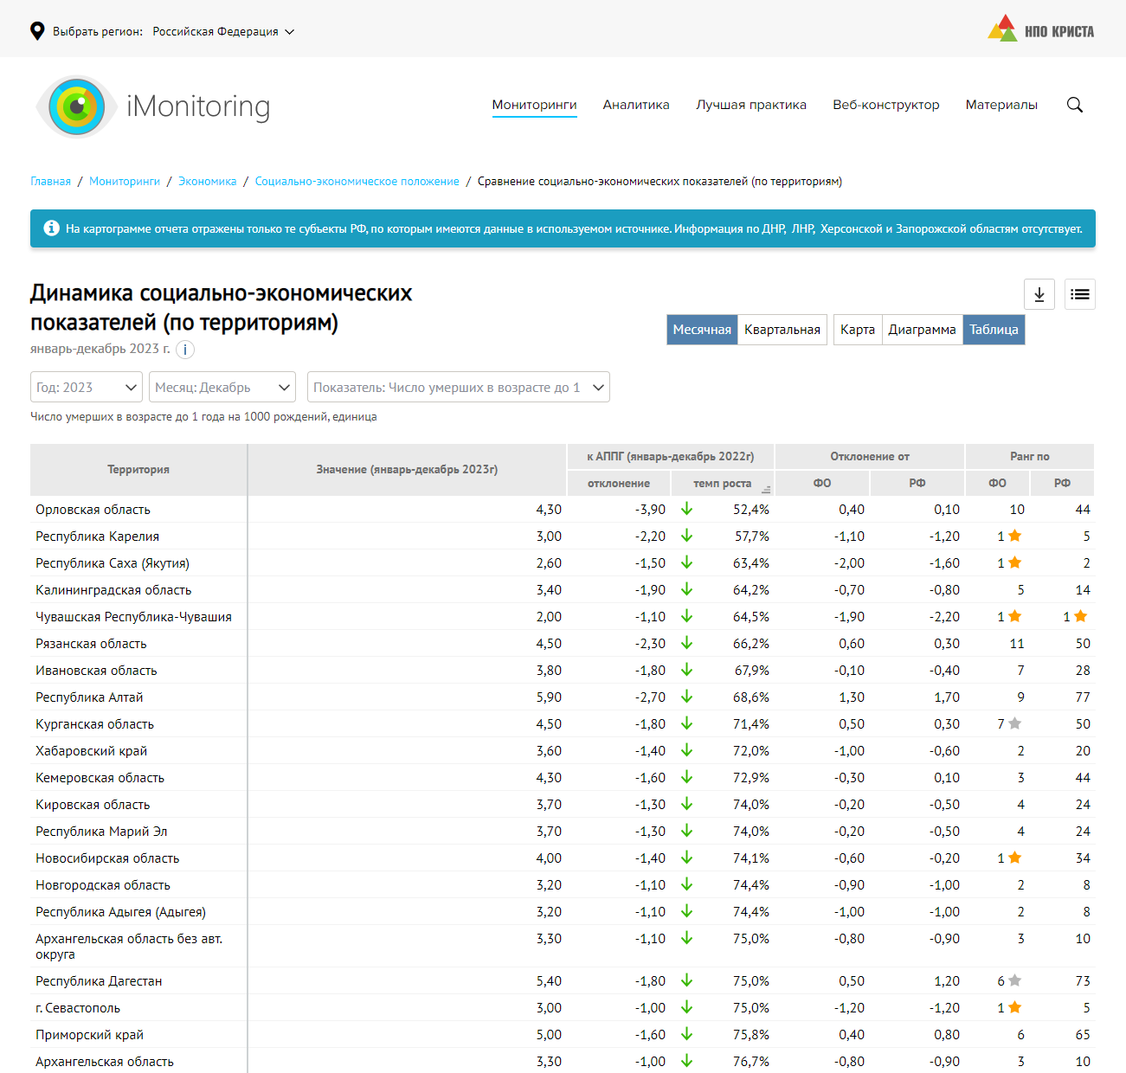Viewport: 1126px width, 1073px height.
Task: Open the Месяц: Декабрь dropdown
Action: pyautogui.click(x=222, y=387)
